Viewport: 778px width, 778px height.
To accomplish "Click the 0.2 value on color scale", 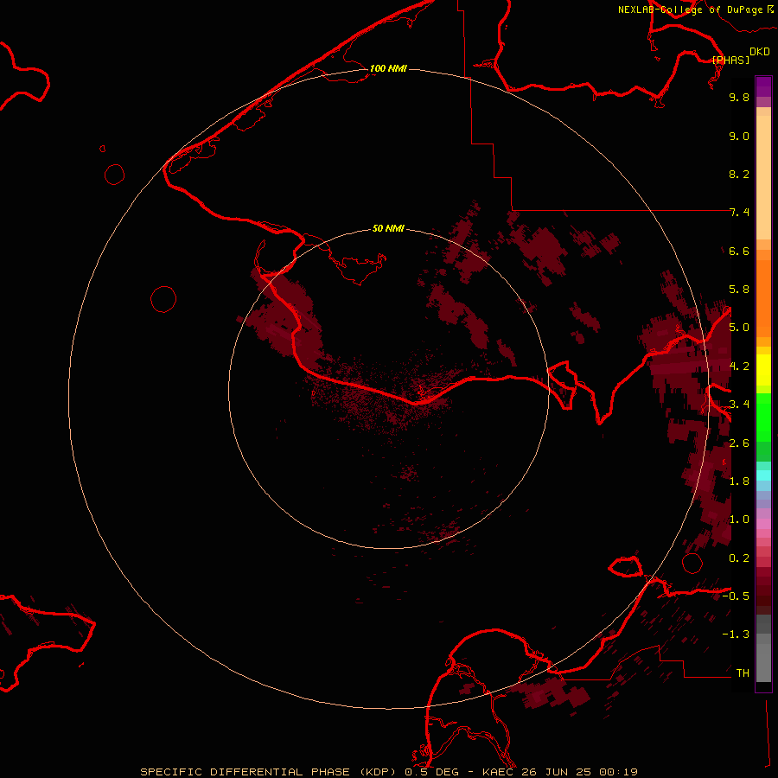I will click(739, 558).
